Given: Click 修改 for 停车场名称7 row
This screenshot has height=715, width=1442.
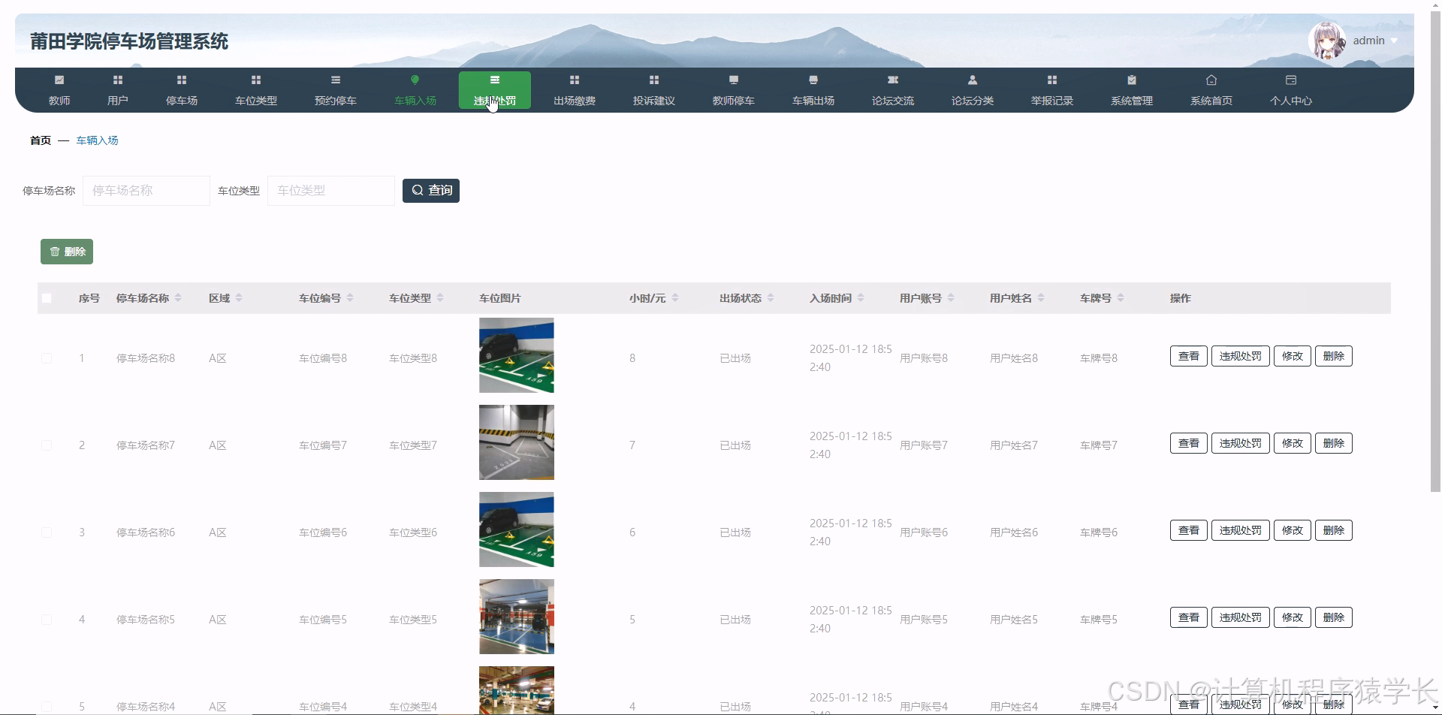Looking at the screenshot, I should [1293, 443].
